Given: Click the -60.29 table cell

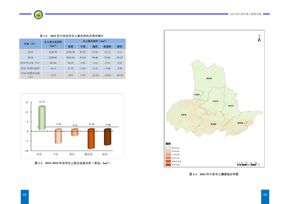Looking at the screenshot, I should (x=119, y=75).
